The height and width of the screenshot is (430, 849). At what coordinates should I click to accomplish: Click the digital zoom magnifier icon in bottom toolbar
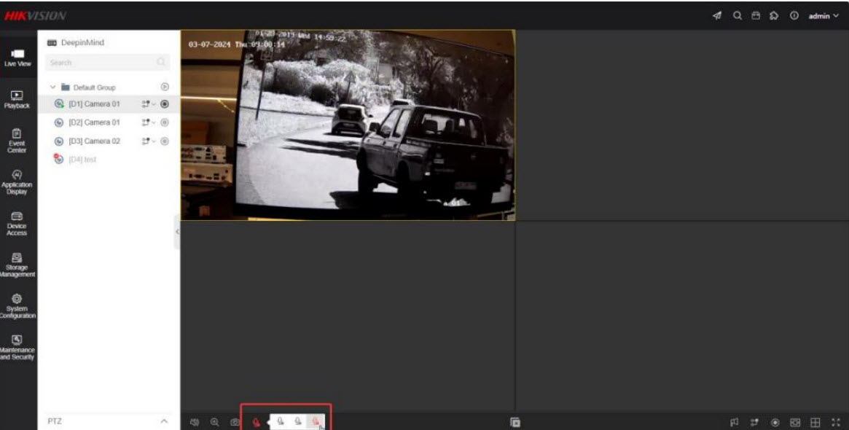click(x=215, y=422)
